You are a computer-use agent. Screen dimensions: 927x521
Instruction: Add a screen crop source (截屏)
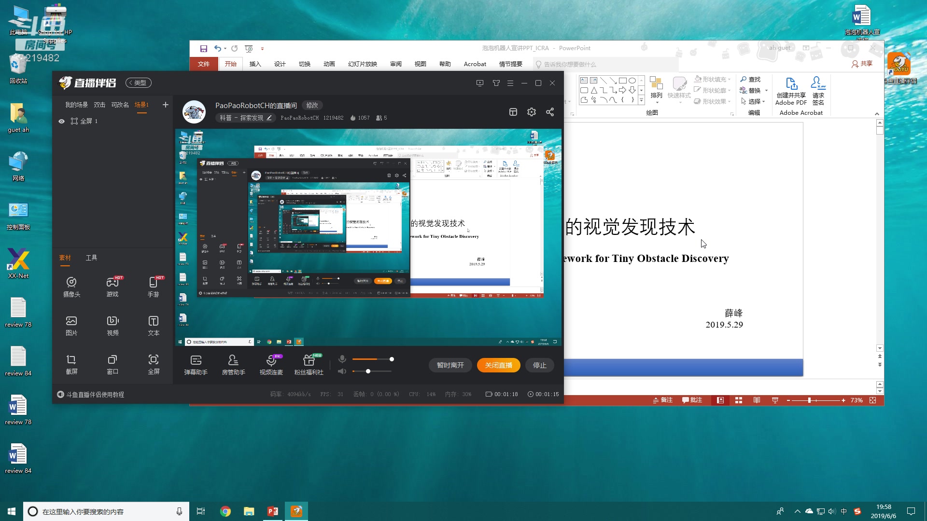coord(71,364)
